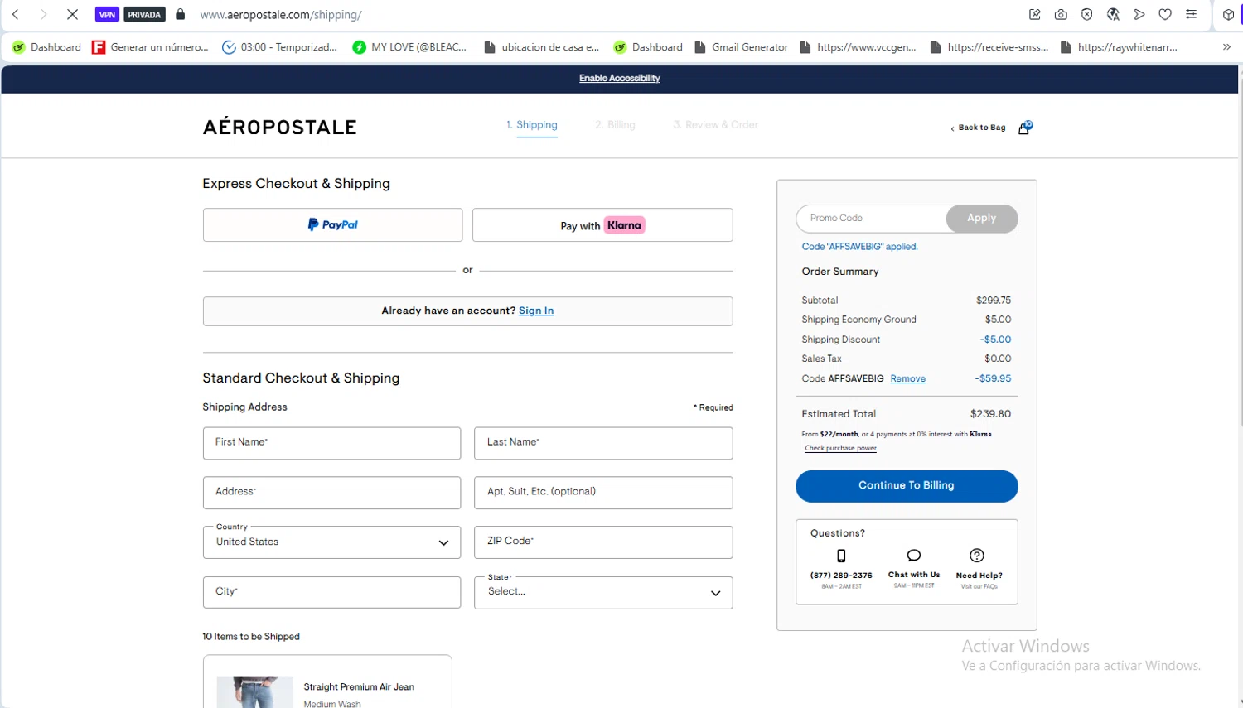The image size is (1243, 708).
Task: Click the Aéropostale logo
Action: 279,127
